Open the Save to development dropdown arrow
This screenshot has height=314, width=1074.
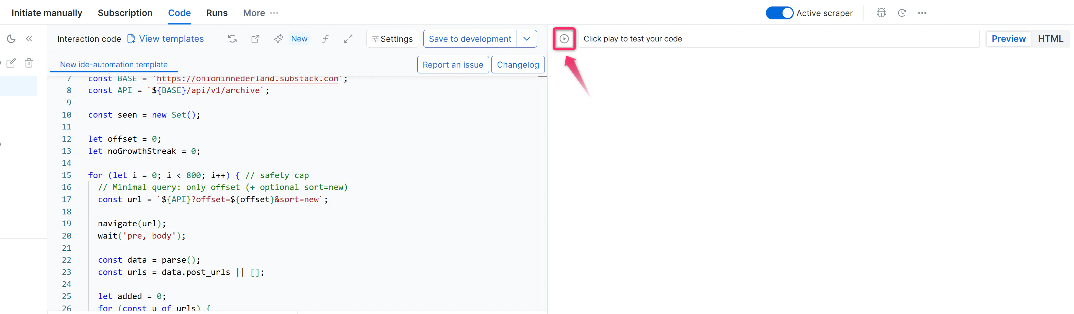(527, 39)
